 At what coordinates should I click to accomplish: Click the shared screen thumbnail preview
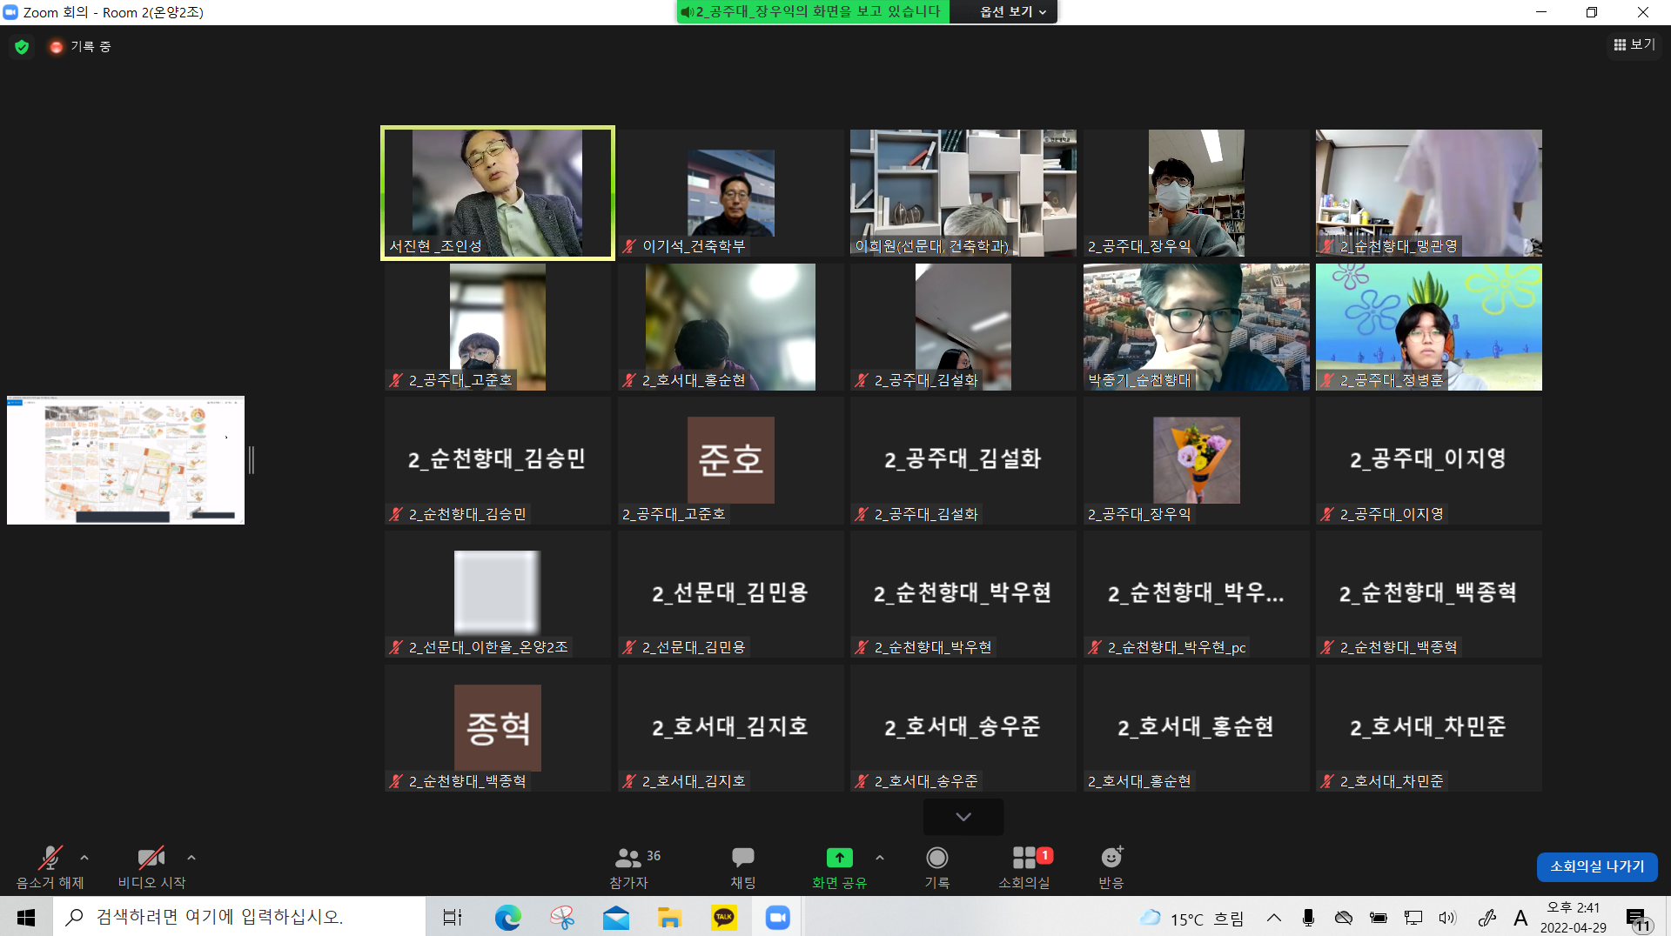[125, 460]
